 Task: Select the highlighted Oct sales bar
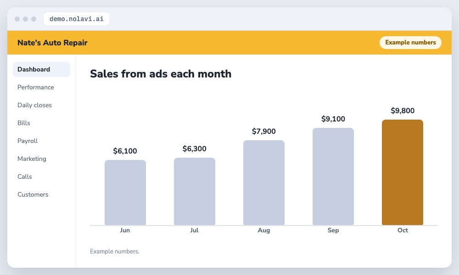(403, 172)
